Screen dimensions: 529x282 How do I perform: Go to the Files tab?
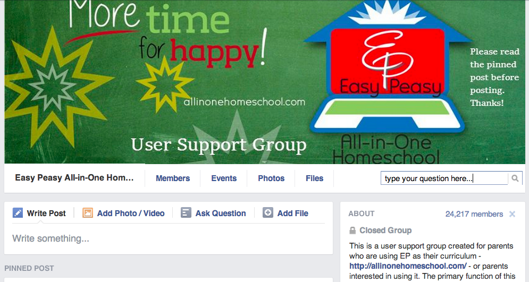[x=314, y=178]
